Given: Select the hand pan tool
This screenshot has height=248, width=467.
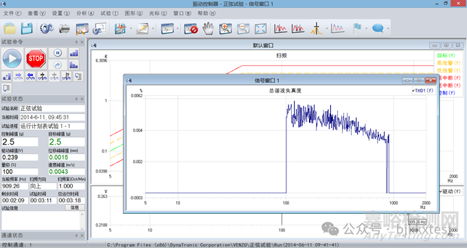Looking at the screenshot, I should pos(208,29).
